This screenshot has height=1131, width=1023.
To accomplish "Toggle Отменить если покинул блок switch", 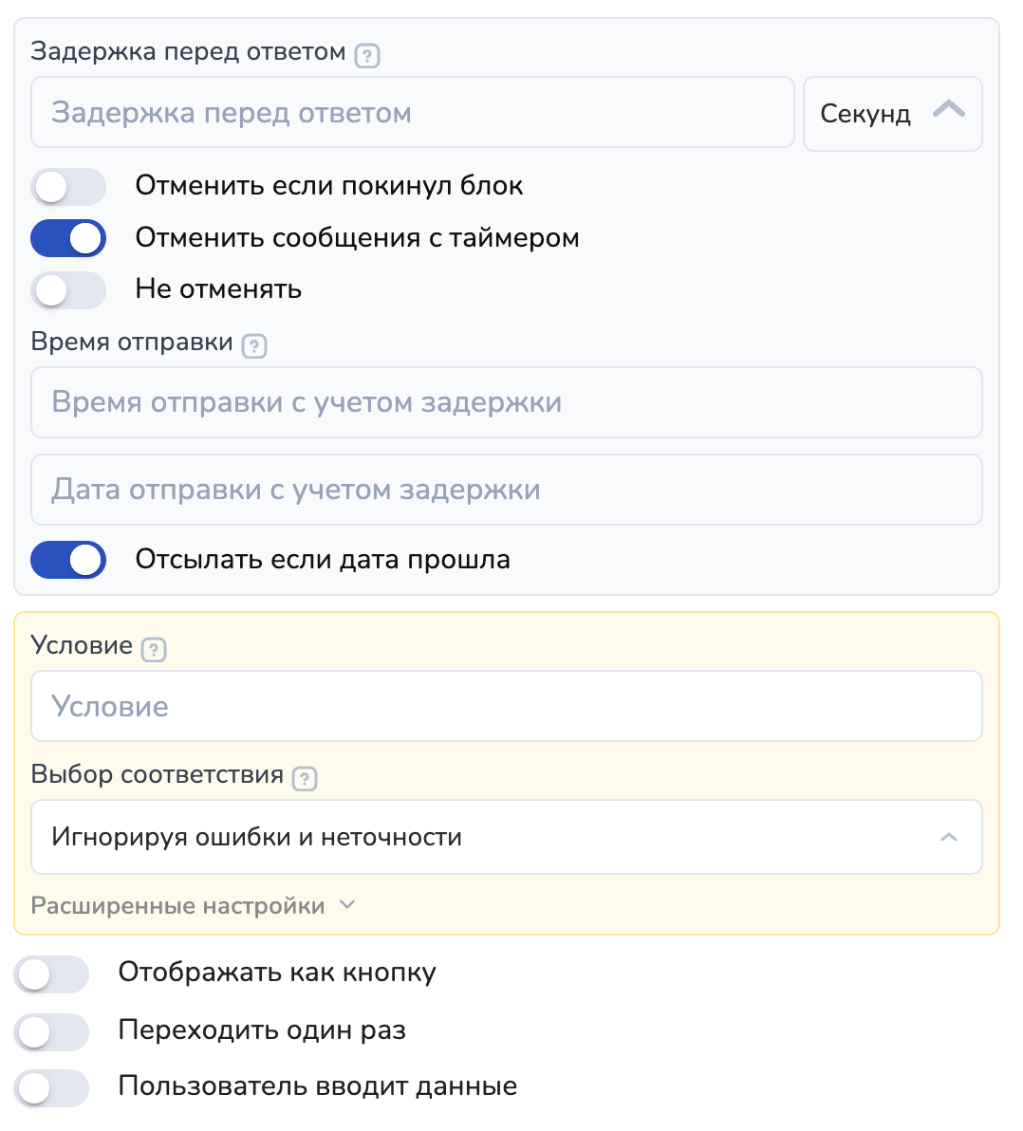I will point(68,187).
